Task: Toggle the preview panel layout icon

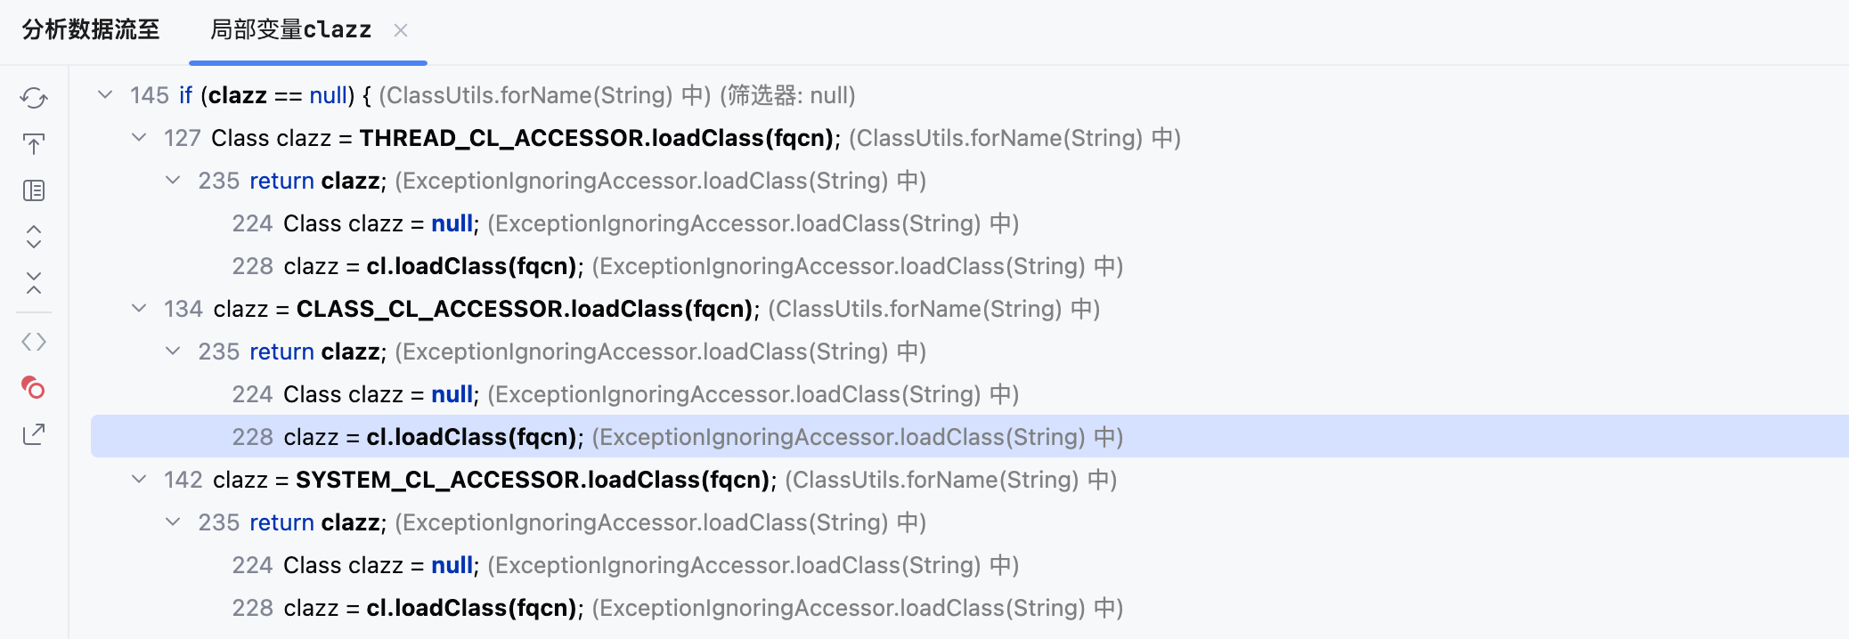Action: pos(34,190)
